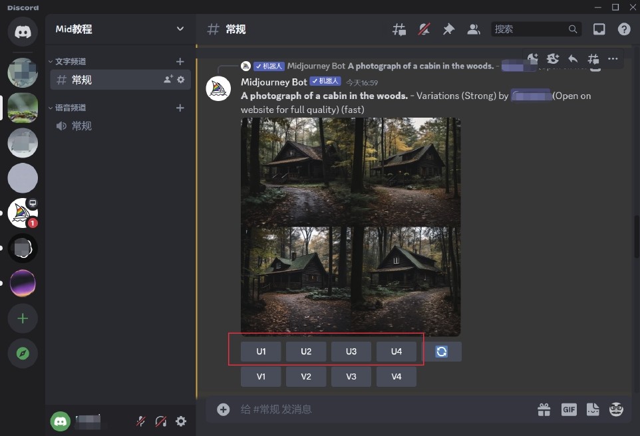Choose U3 to upscale third image

(351, 352)
